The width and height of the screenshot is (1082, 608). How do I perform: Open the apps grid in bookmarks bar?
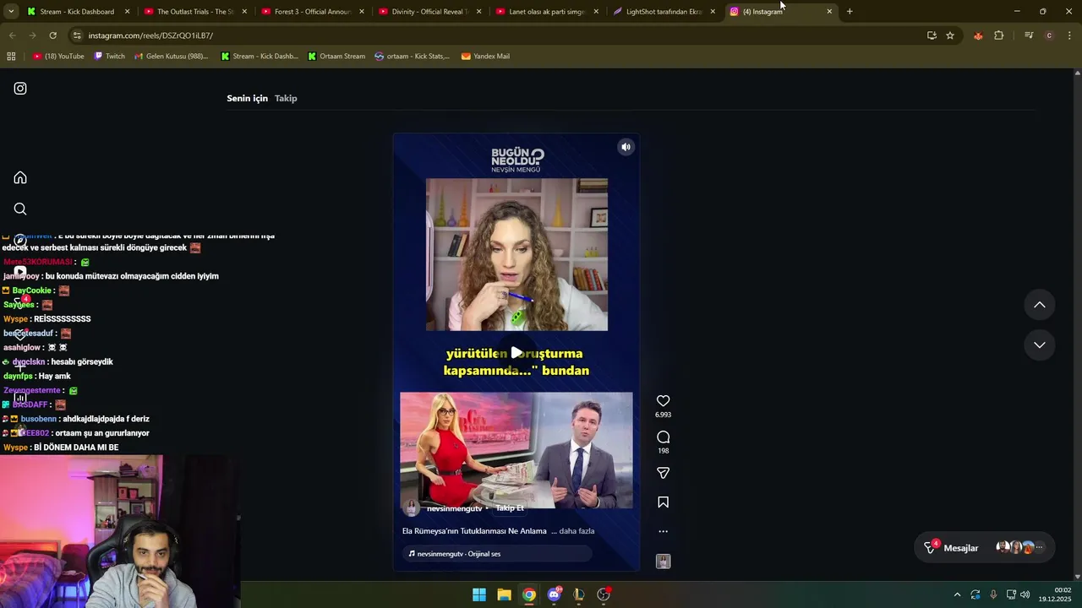(11, 57)
